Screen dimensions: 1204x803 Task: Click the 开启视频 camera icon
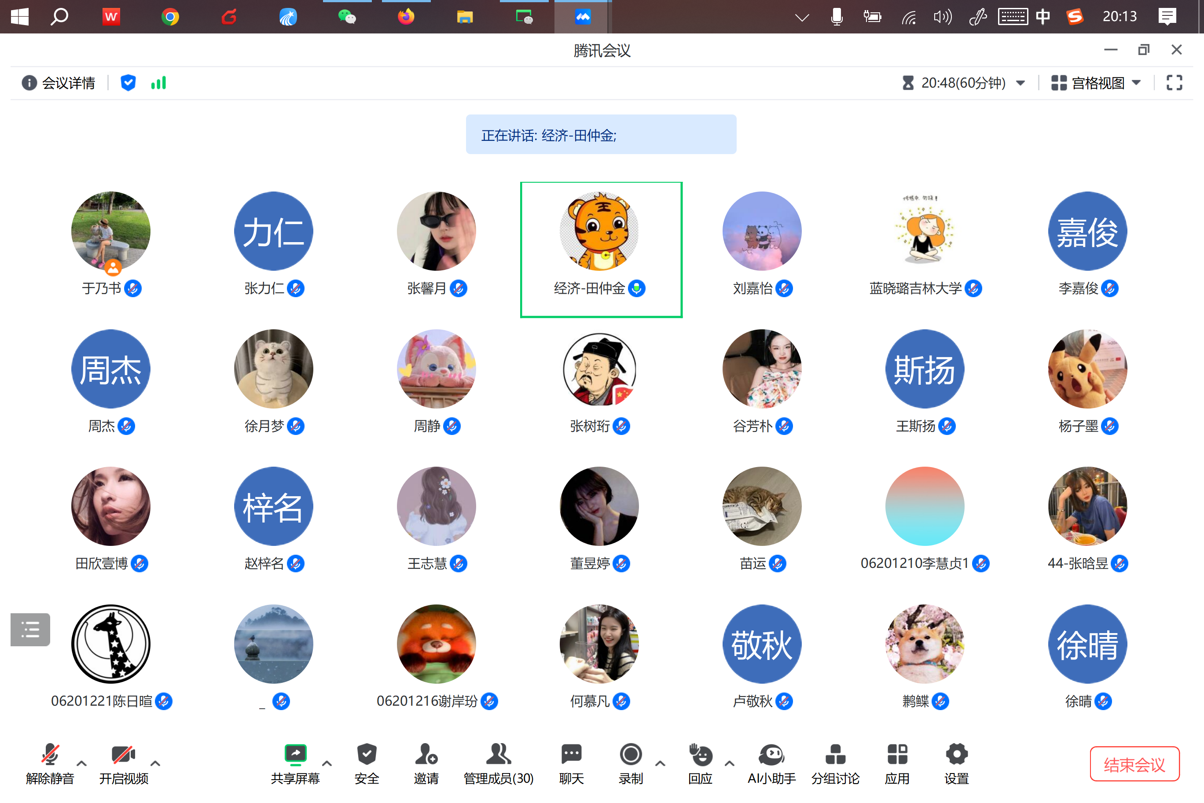[x=123, y=754]
